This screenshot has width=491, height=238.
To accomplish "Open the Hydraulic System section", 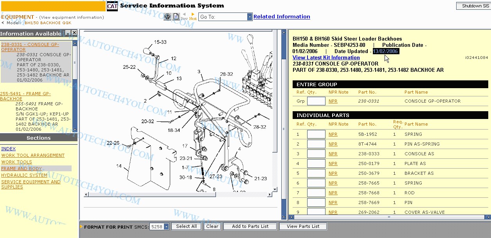I will [24, 175].
